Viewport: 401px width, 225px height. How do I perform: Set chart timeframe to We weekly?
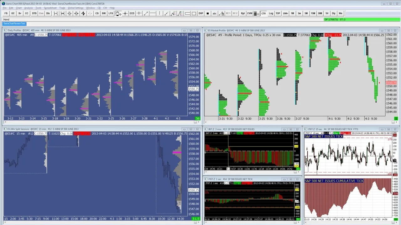point(341,13)
